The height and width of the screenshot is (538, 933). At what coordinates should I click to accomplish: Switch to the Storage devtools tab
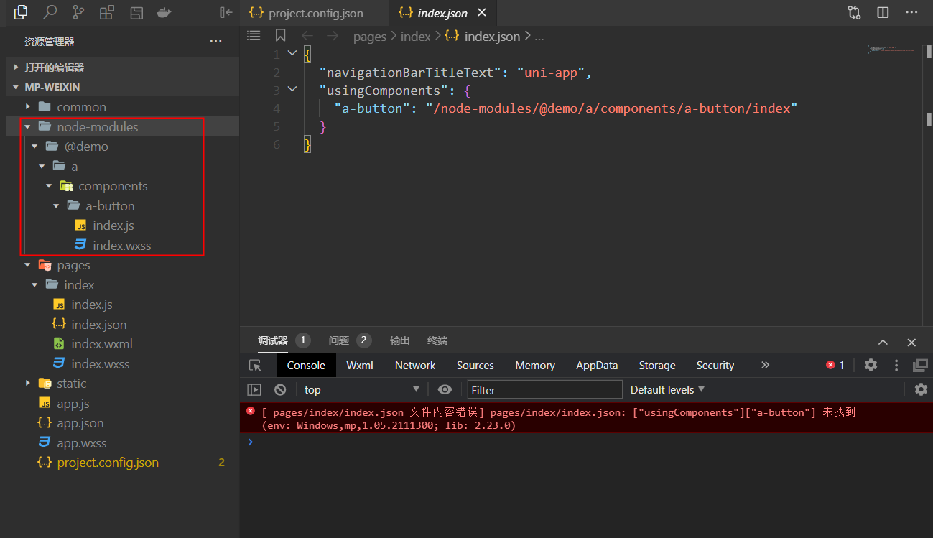657,365
